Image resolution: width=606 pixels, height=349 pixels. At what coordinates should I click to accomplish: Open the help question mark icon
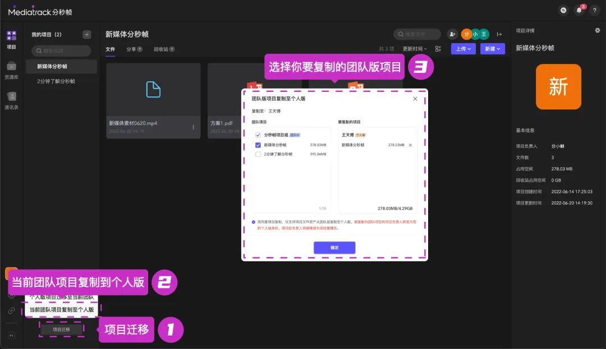pyautogui.click(x=595, y=10)
